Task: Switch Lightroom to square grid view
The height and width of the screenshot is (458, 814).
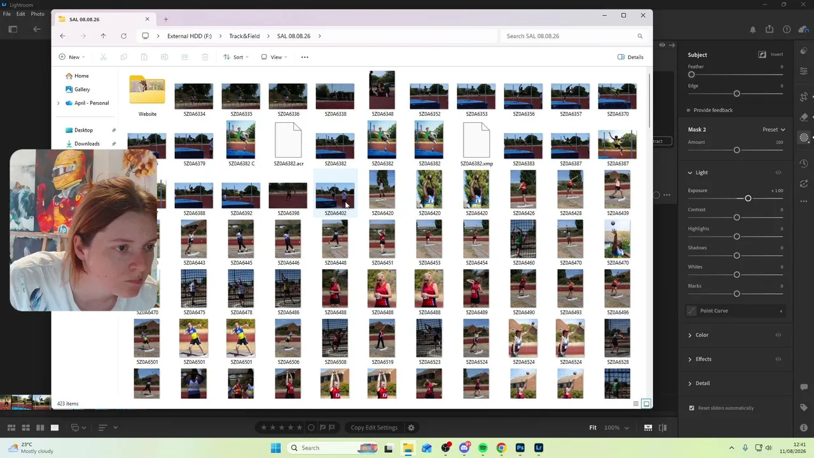Action: (25, 427)
